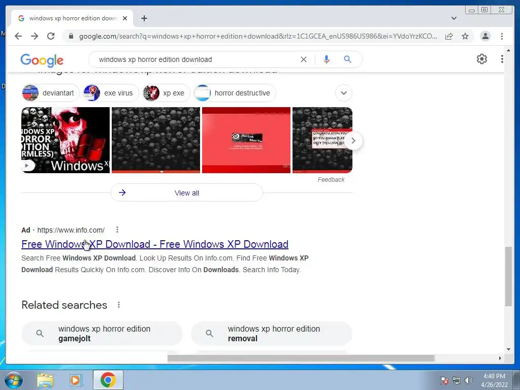This screenshot has height=390, width=520.
Task: Click the https://www.info.com/ ad URL
Action: click(71, 230)
